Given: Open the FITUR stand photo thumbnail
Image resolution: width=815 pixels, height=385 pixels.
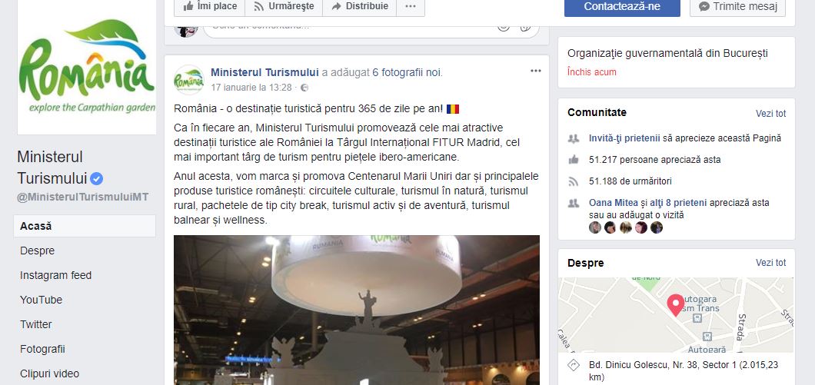Looking at the screenshot, I should [x=357, y=310].
